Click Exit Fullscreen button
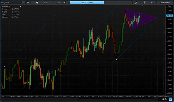This screenshot has width=174, height=102. (87, 3)
